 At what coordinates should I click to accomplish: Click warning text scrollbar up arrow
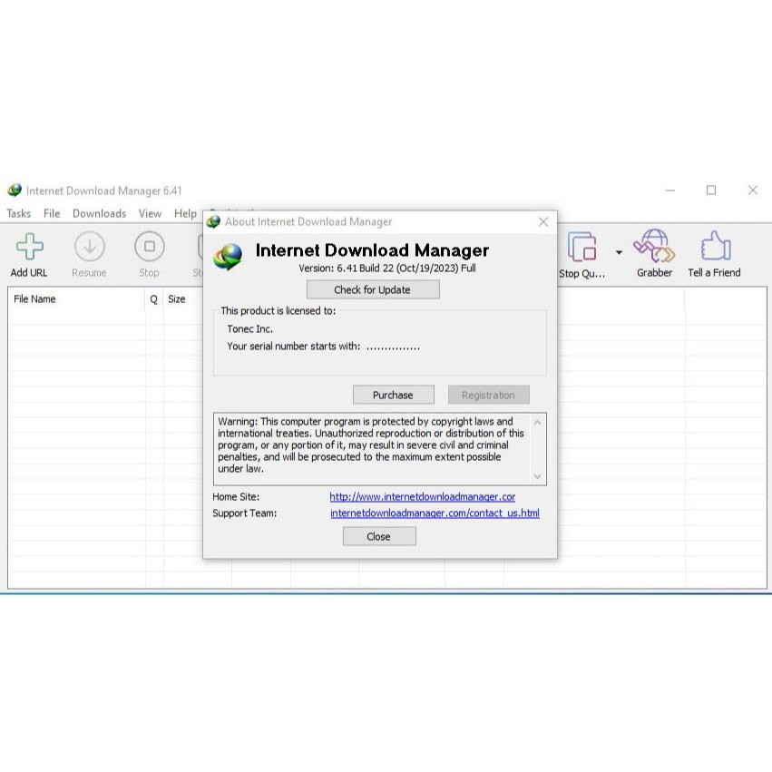click(538, 423)
